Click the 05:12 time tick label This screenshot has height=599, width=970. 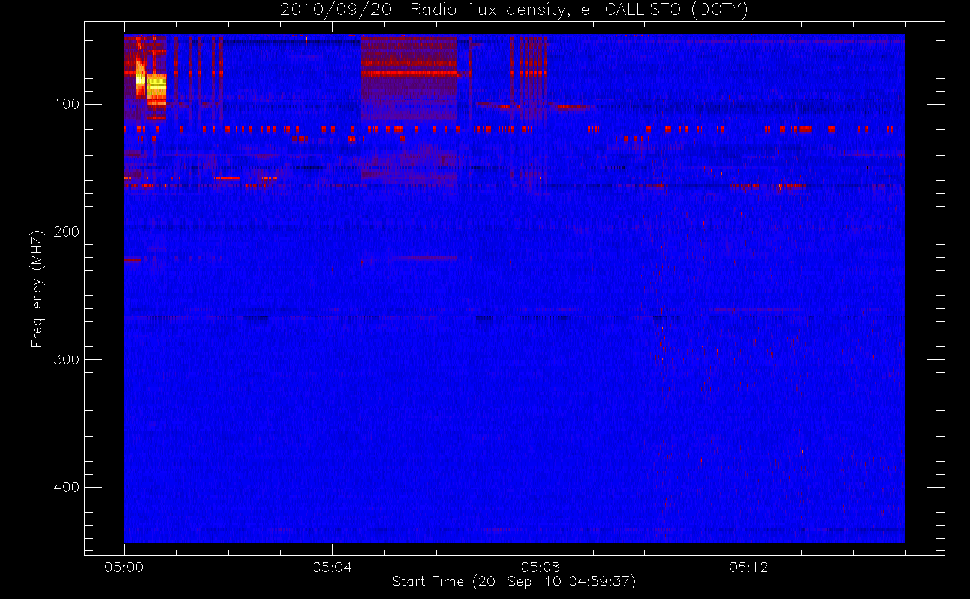748,567
